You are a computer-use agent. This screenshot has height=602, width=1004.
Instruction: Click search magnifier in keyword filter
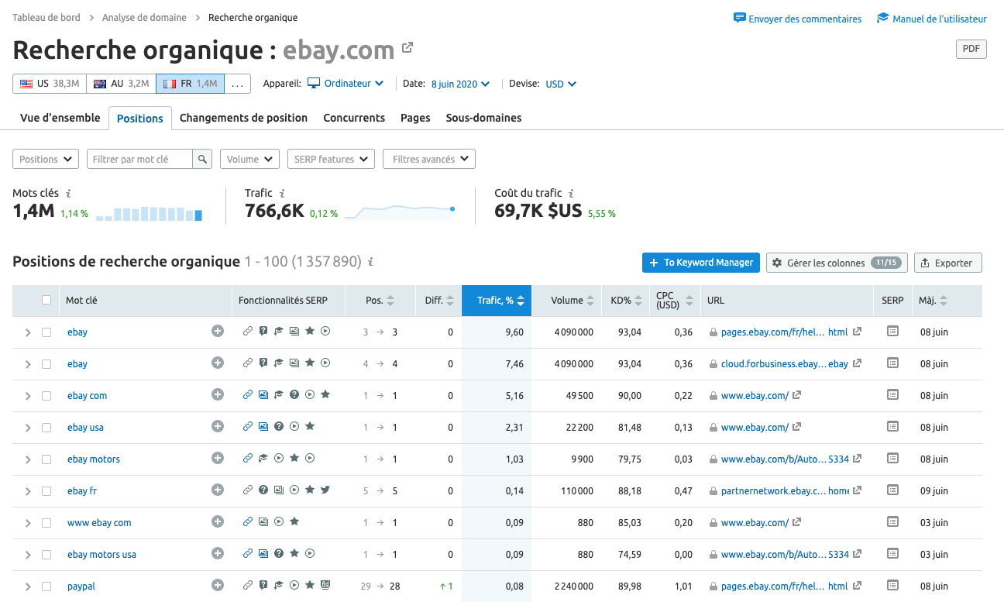tap(202, 159)
